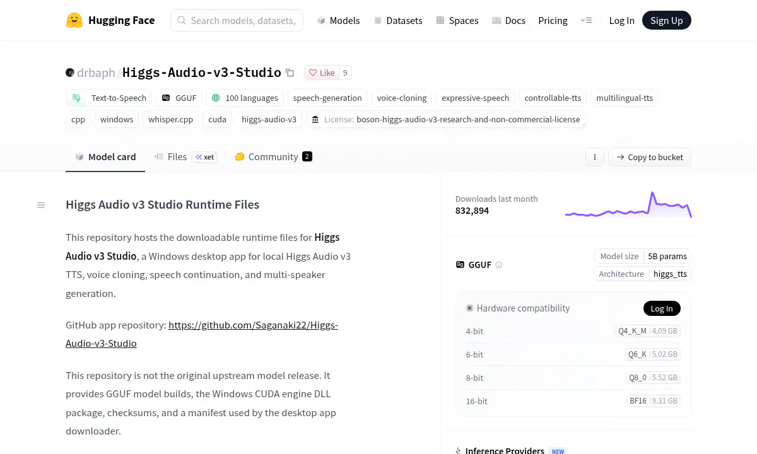Image resolution: width=757 pixels, height=454 pixels.
Task: Open the Models nav item
Action: (338, 20)
